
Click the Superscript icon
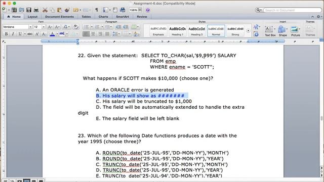coord(37,34)
